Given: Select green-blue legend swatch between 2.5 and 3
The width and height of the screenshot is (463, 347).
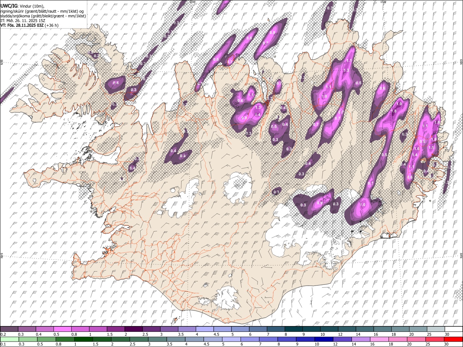Looking at the screenshot, I should [x=139, y=339].
